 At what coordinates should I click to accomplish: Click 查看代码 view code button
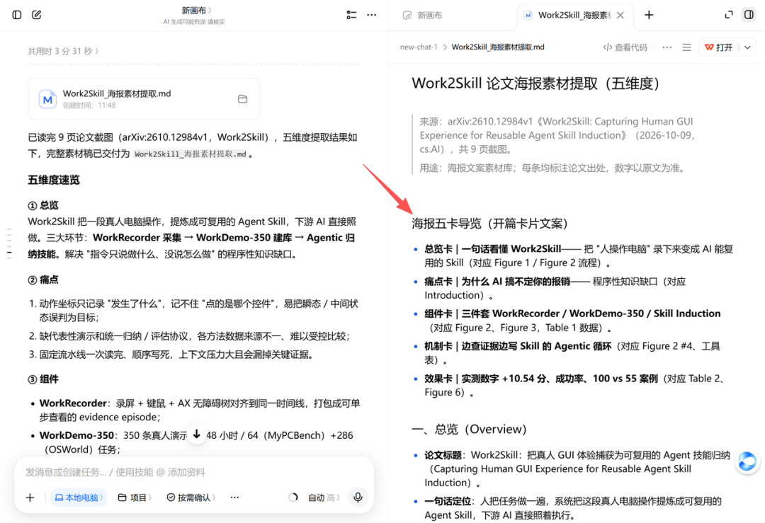[625, 47]
